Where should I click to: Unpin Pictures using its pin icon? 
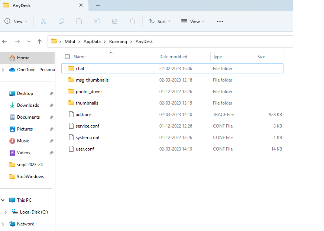[x=51, y=129]
